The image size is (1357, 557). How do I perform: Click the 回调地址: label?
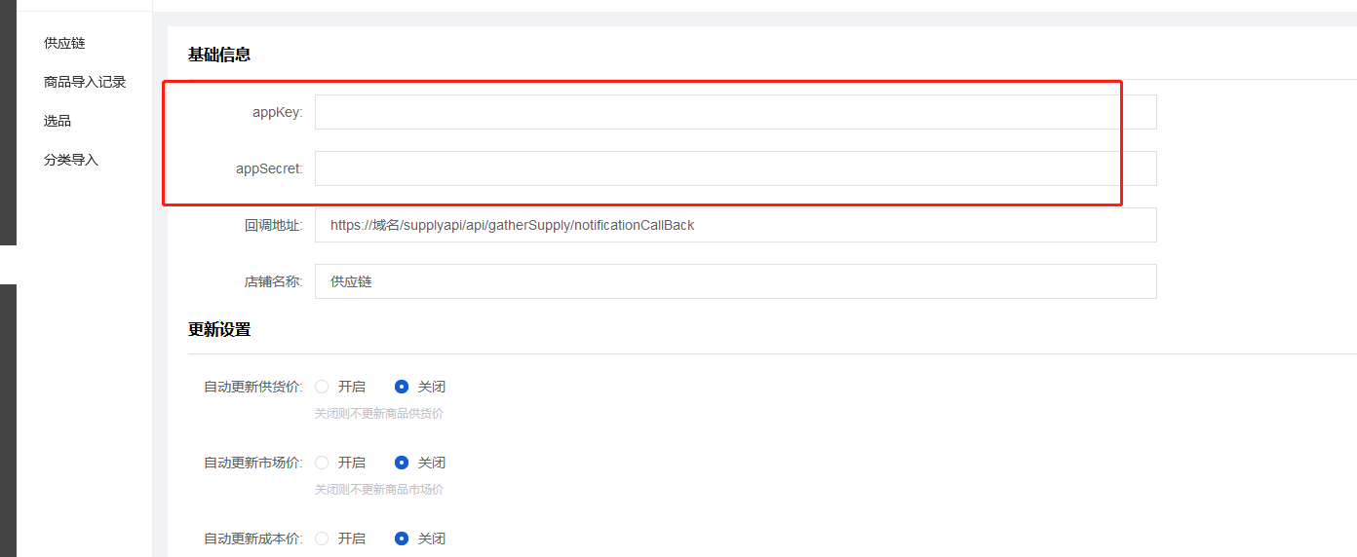click(274, 225)
